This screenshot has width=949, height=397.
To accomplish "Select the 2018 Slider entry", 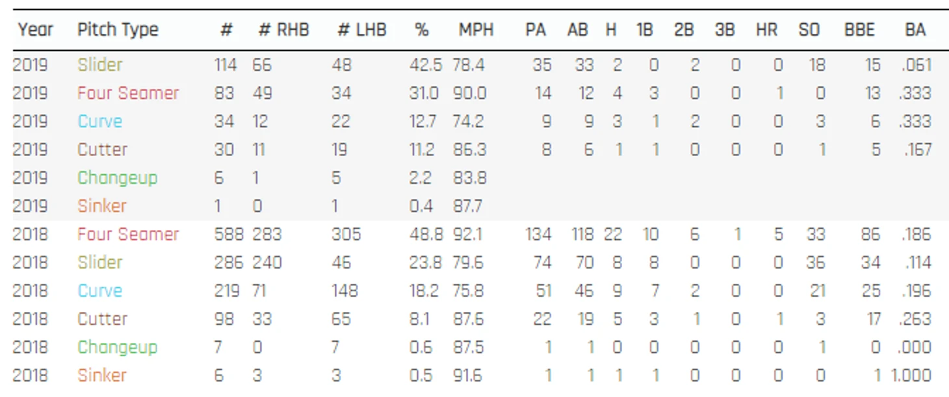I will tap(100, 263).
